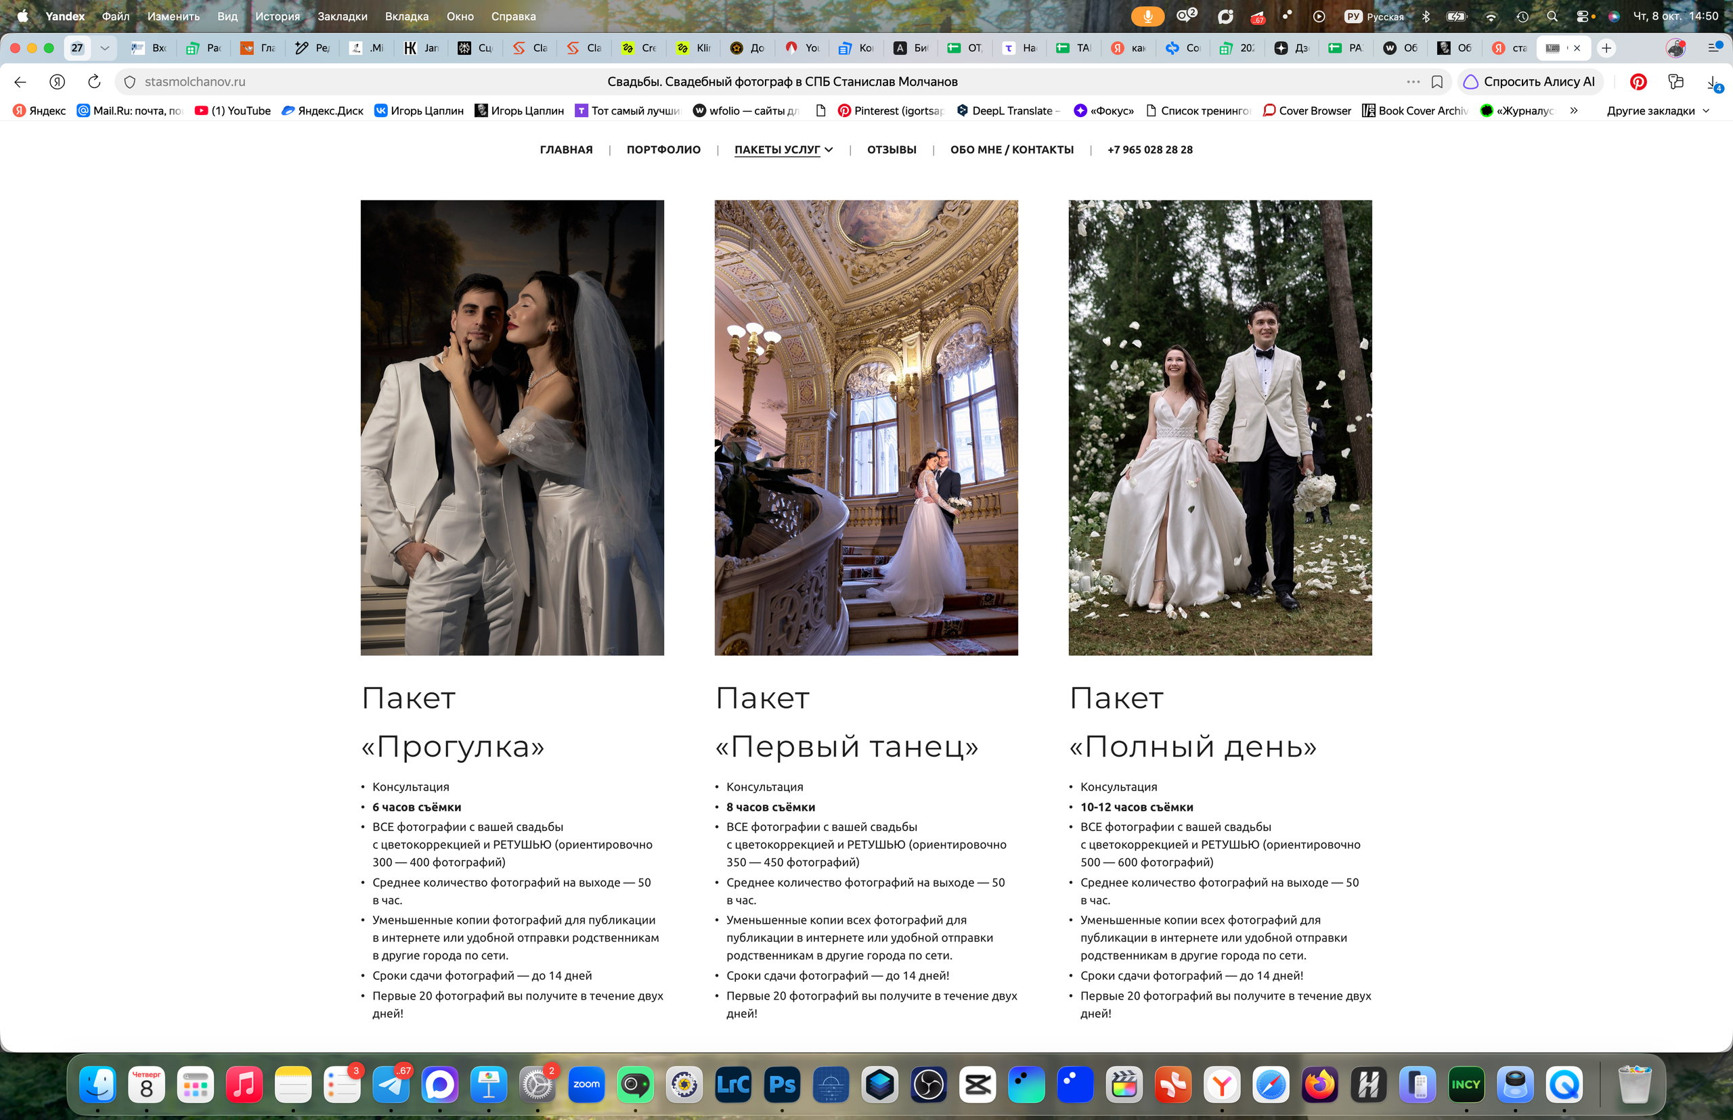Click the phone number +7 965 028 28 28

(1149, 150)
